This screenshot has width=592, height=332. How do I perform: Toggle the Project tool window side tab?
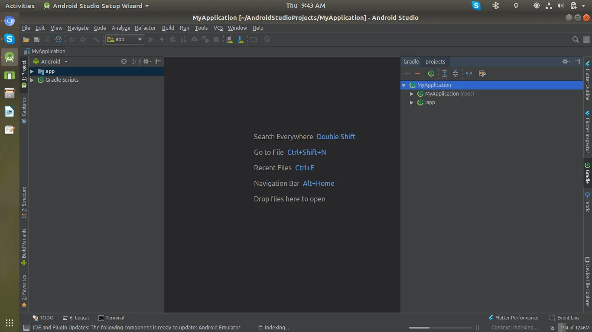pos(24,74)
